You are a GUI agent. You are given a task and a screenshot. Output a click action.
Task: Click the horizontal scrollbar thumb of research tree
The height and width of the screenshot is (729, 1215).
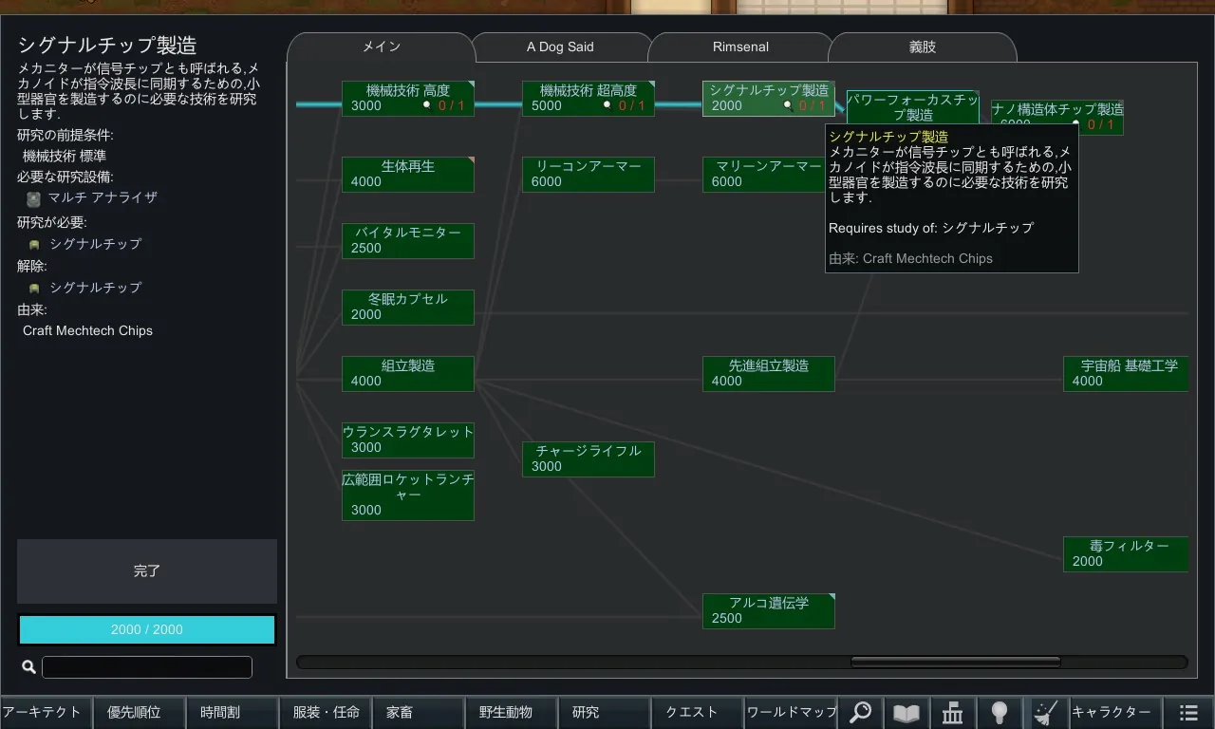955,663
